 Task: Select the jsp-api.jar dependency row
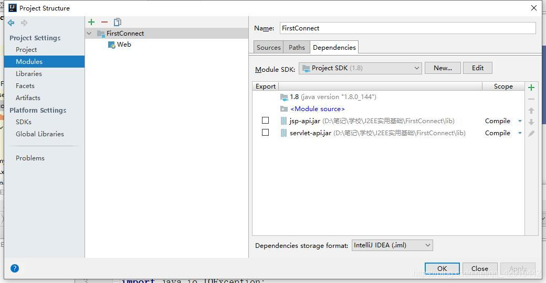tap(388, 121)
